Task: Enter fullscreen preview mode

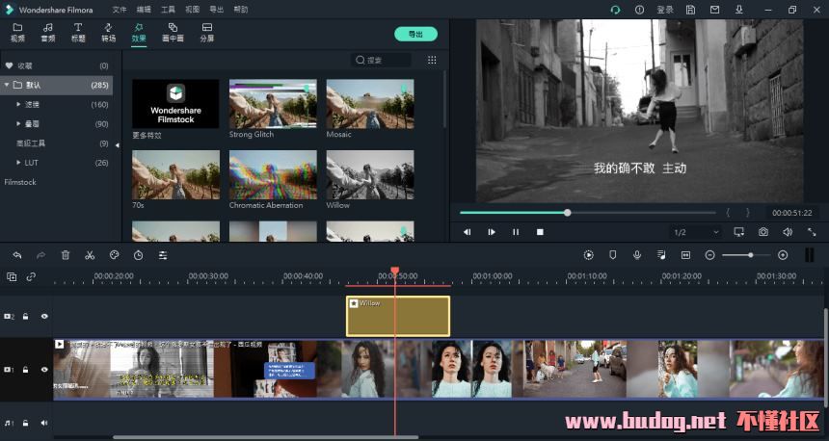Action: [812, 232]
